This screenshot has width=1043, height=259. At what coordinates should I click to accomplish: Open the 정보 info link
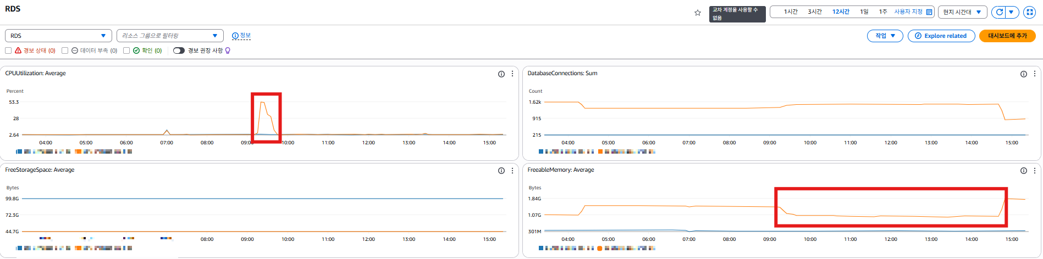pos(241,36)
